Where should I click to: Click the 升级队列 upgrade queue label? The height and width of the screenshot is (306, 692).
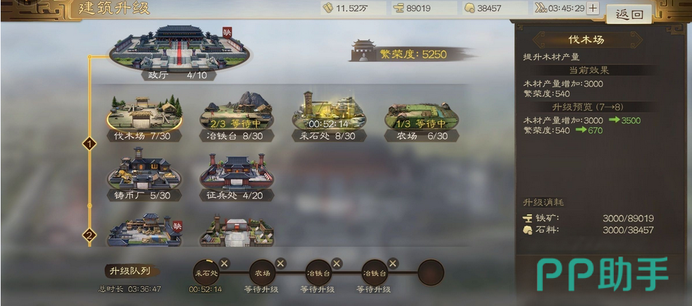132,271
